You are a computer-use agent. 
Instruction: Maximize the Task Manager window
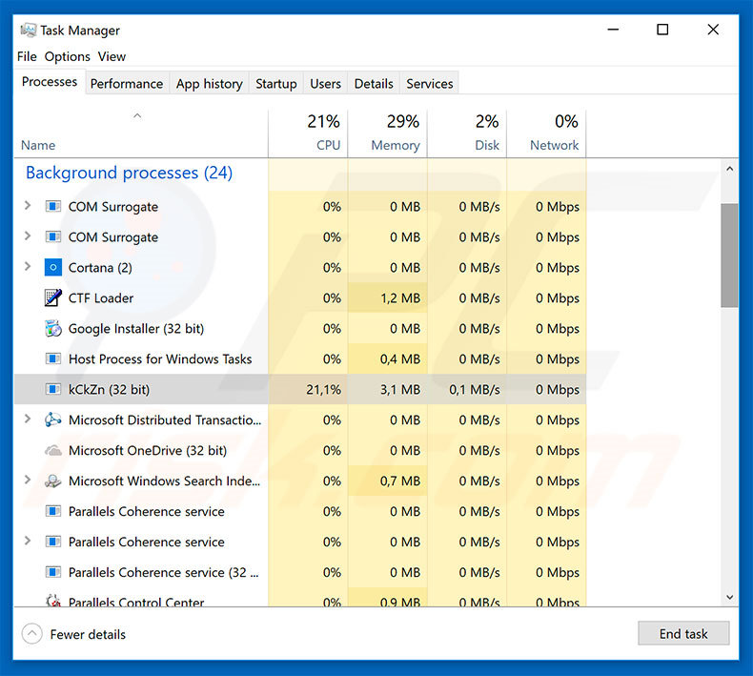(662, 30)
